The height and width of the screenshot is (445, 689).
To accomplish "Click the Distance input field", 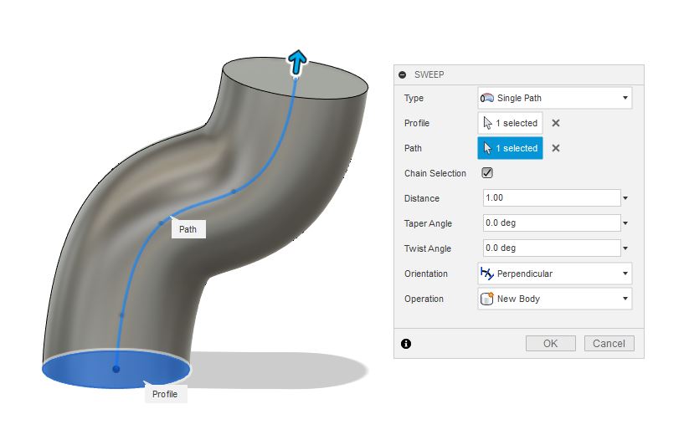I will click(552, 198).
